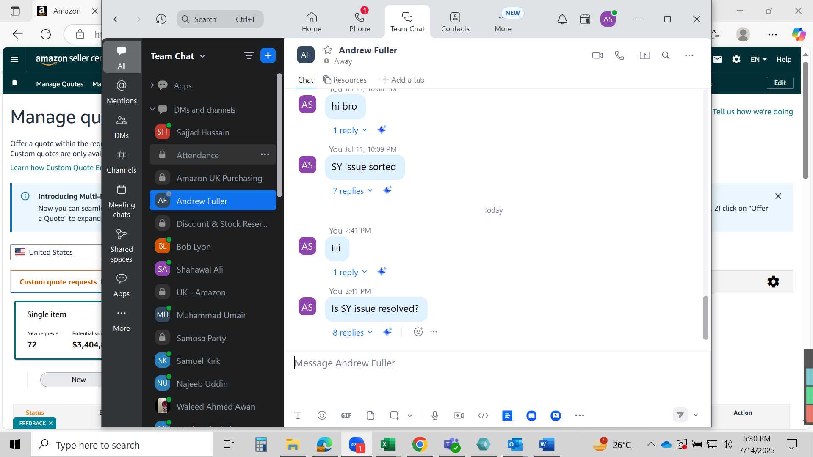Click Add a tab
This screenshot has width=813, height=457.
(403, 80)
